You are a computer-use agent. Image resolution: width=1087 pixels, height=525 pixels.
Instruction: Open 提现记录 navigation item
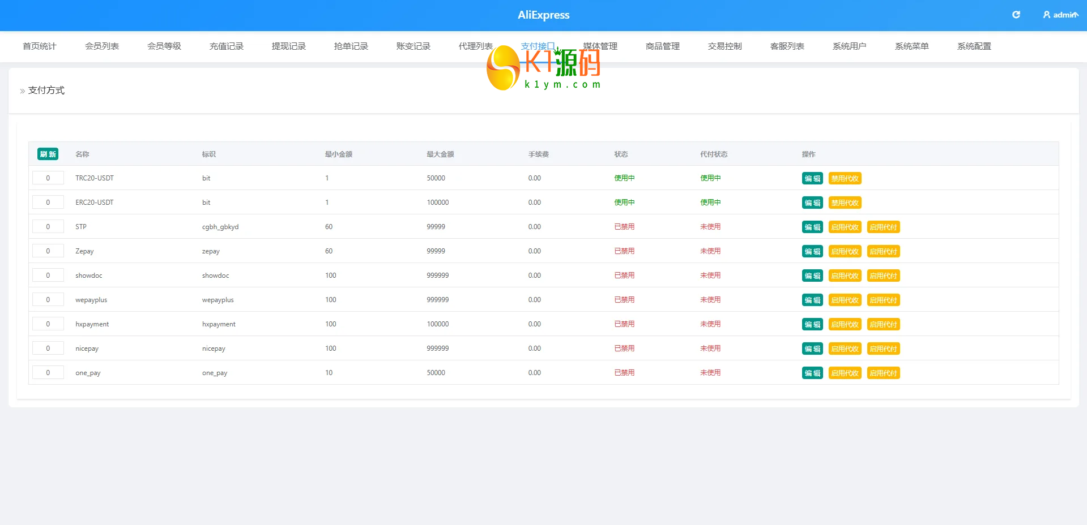[289, 46]
